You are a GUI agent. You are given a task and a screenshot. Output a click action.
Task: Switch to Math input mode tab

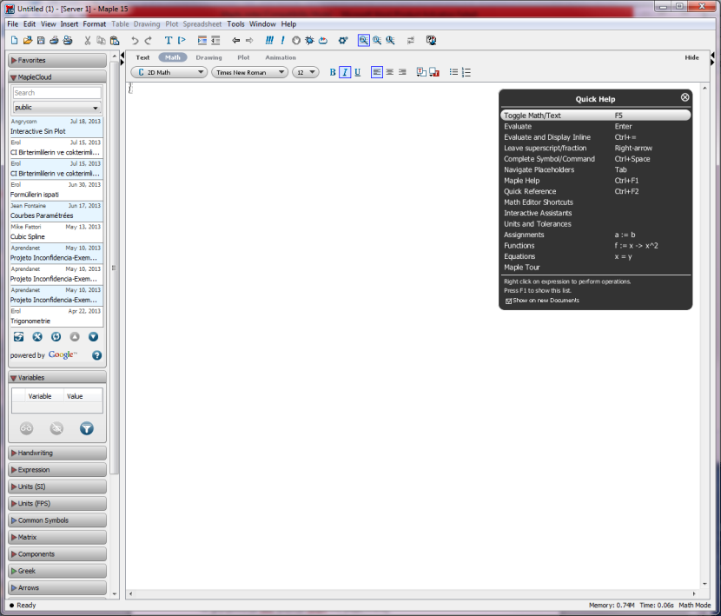point(173,57)
